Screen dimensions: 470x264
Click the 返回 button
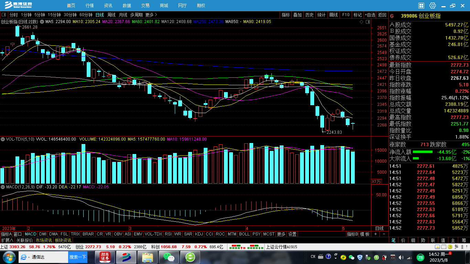pos(382,15)
